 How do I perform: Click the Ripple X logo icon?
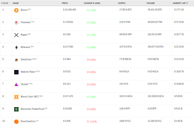click(16, 35)
